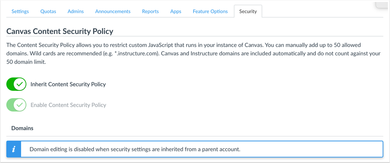Open the Settings tab
Image resolution: width=390 pixels, height=163 pixels.
click(20, 11)
